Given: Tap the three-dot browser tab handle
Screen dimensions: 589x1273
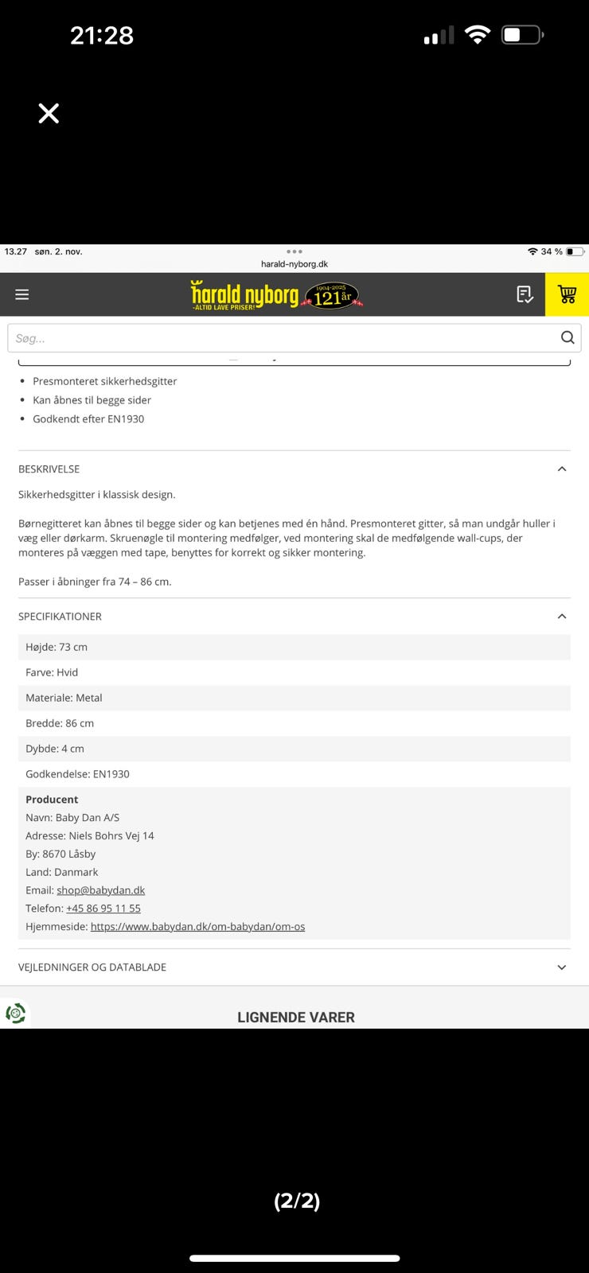Looking at the screenshot, I should [294, 251].
